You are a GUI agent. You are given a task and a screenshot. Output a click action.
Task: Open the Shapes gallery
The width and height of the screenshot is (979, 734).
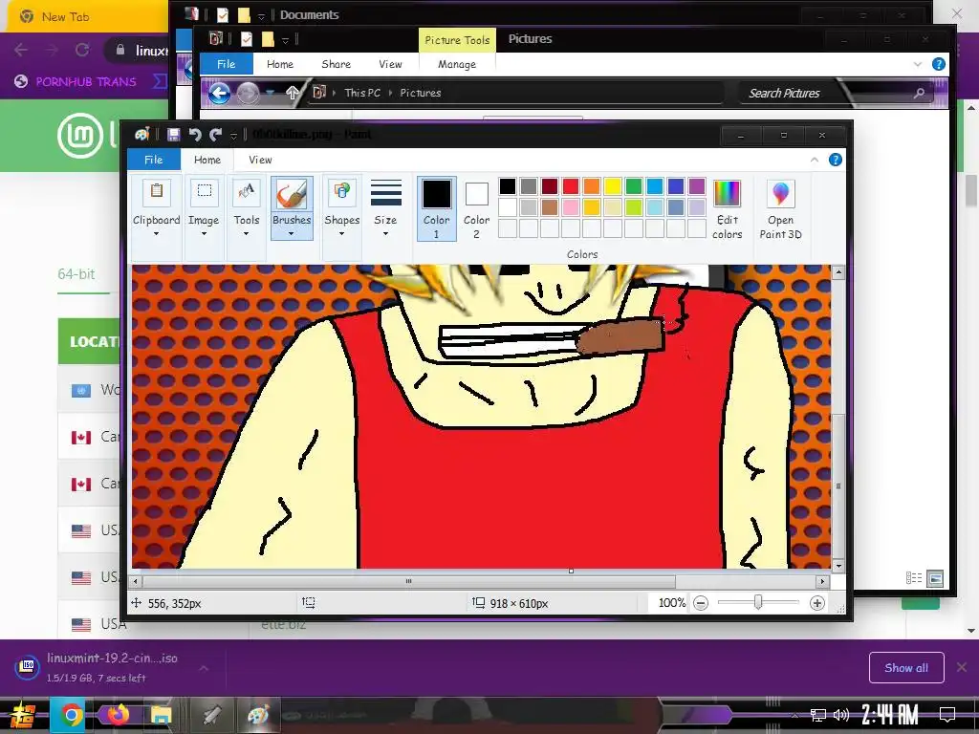[341, 208]
